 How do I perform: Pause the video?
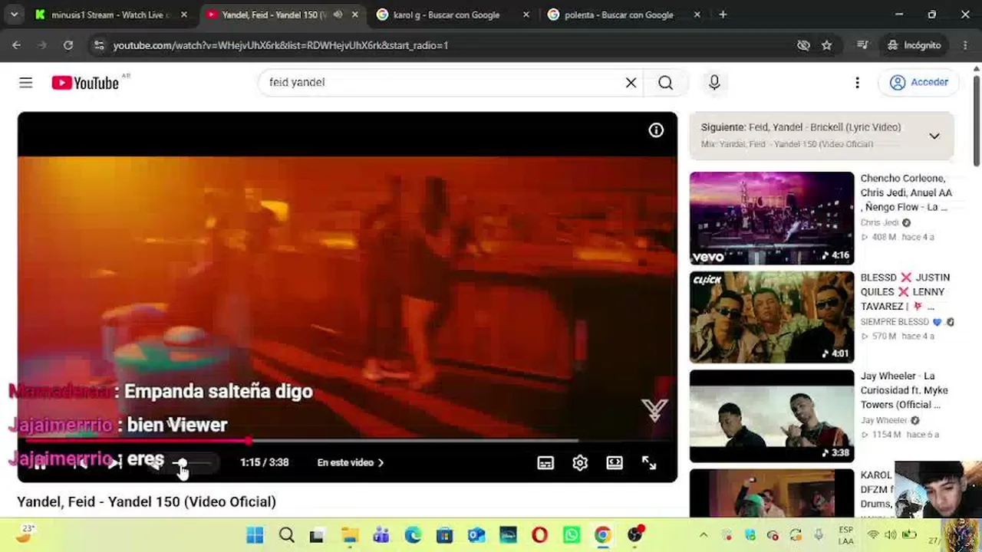40,462
